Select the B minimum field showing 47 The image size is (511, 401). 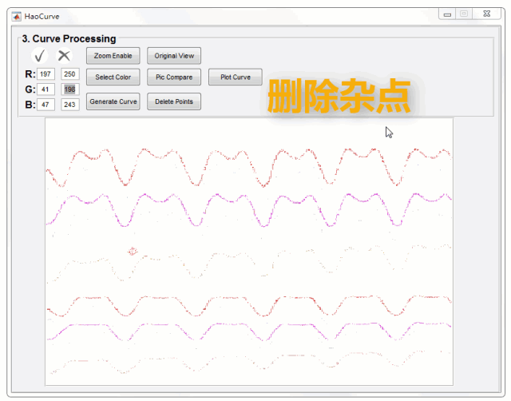click(x=46, y=105)
